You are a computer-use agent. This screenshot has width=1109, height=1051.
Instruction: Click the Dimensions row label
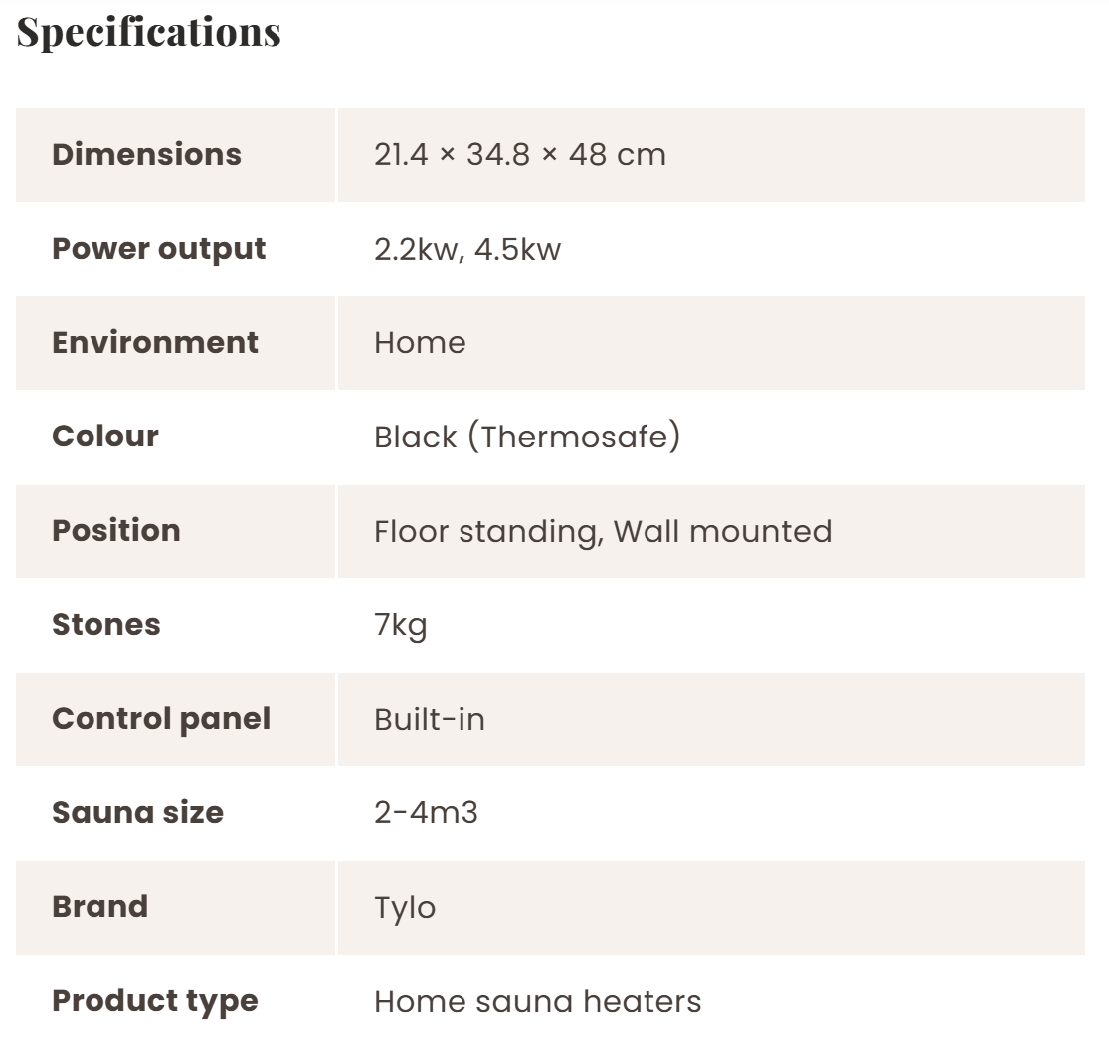tap(146, 154)
